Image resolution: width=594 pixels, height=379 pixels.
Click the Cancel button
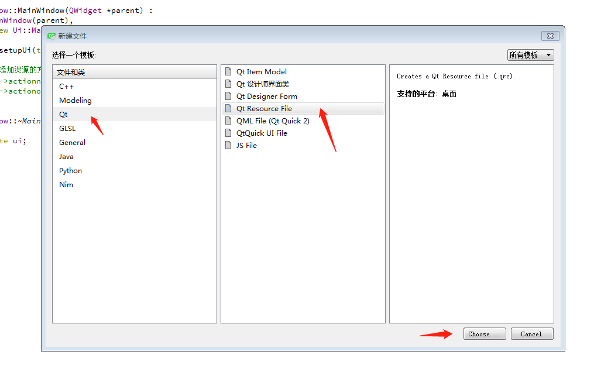point(532,334)
